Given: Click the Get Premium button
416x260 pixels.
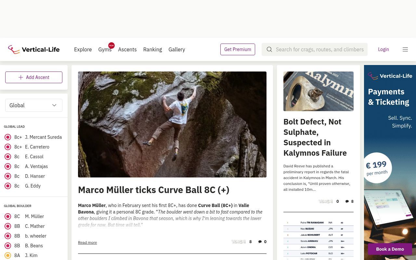Looking at the screenshot, I should coord(238,49).
